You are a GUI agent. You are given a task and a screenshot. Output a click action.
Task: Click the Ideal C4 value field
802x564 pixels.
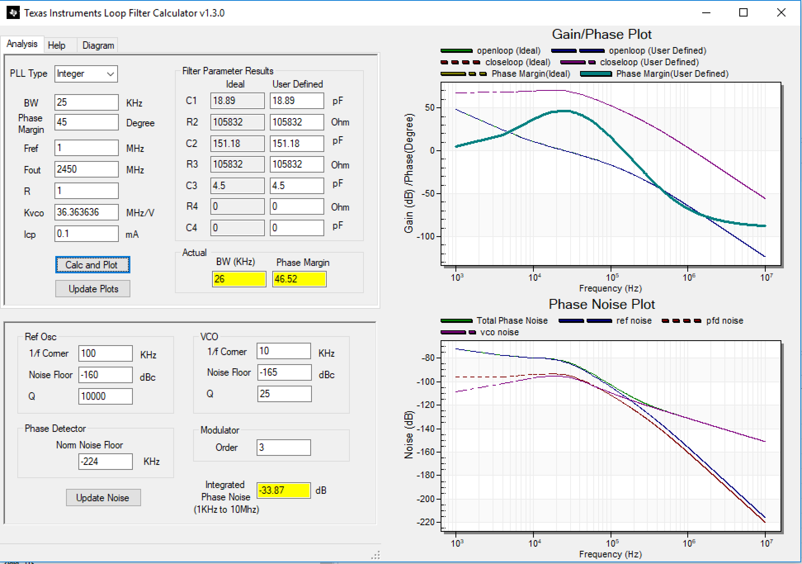[x=238, y=227]
